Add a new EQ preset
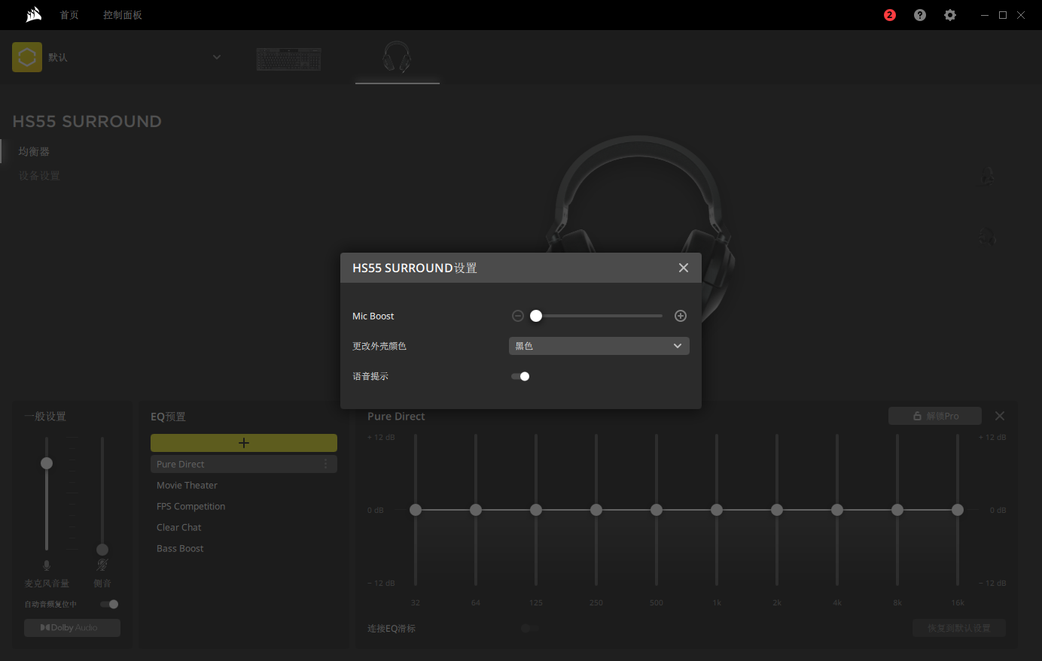This screenshot has height=661, width=1042. [x=244, y=443]
